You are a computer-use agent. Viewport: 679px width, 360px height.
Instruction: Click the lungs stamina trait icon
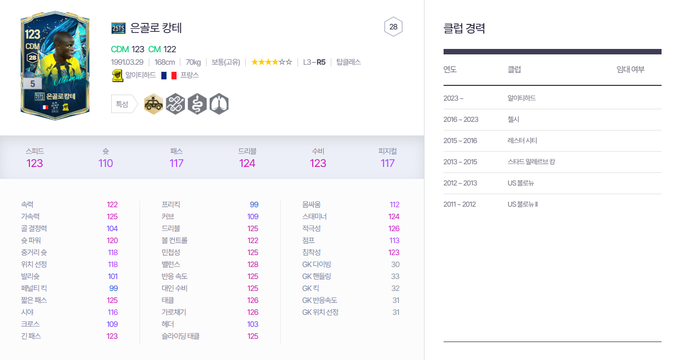pos(218,103)
